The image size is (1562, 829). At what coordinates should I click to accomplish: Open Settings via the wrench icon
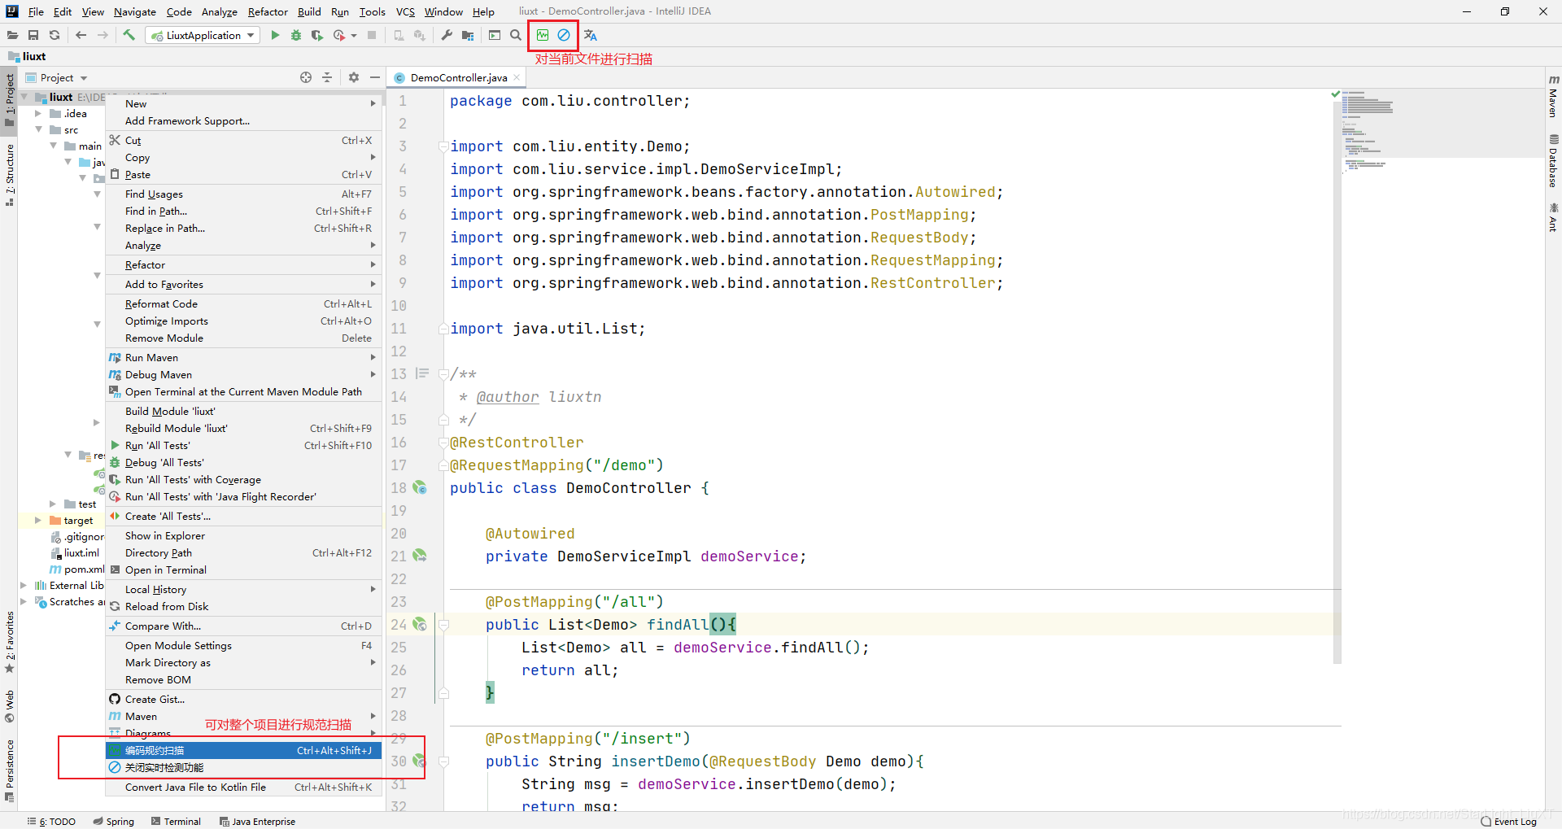[x=447, y=35]
